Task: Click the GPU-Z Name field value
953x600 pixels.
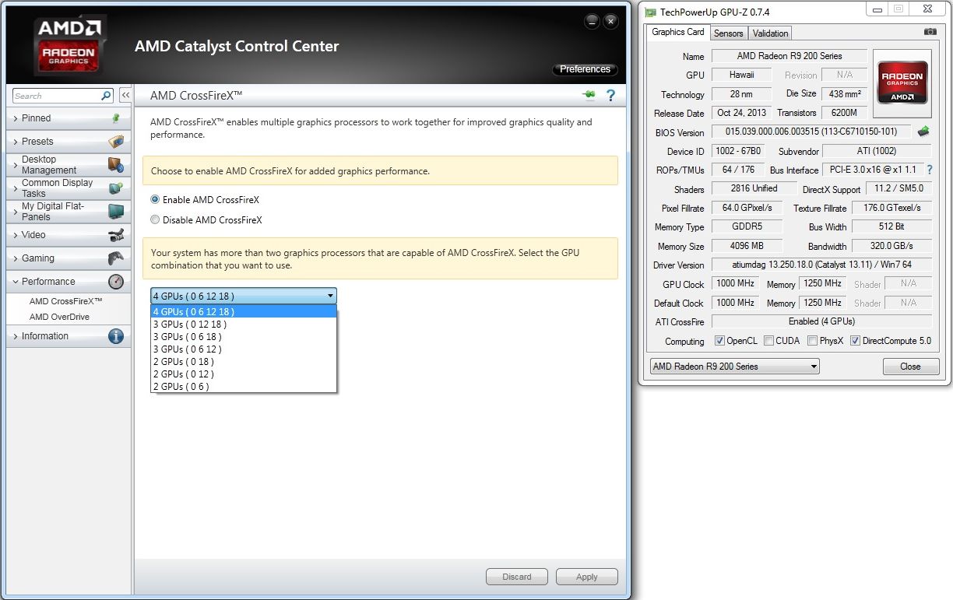Action: tap(789, 56)
